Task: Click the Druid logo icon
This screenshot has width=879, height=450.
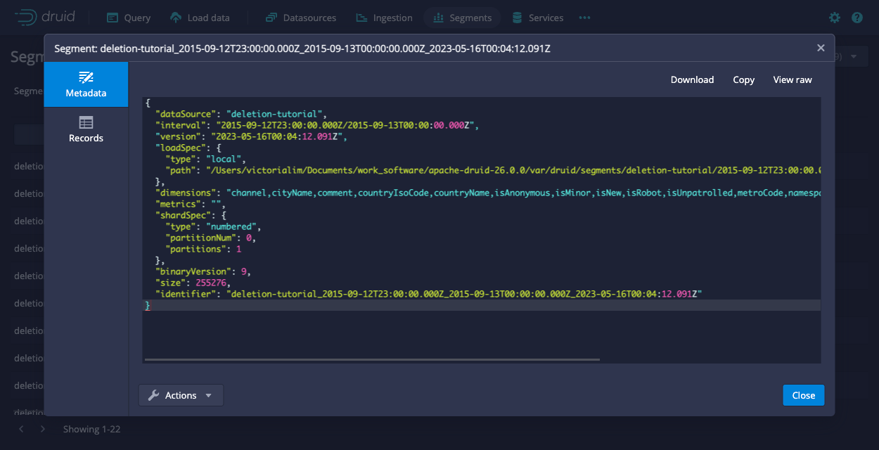Action: pos(27,17)
